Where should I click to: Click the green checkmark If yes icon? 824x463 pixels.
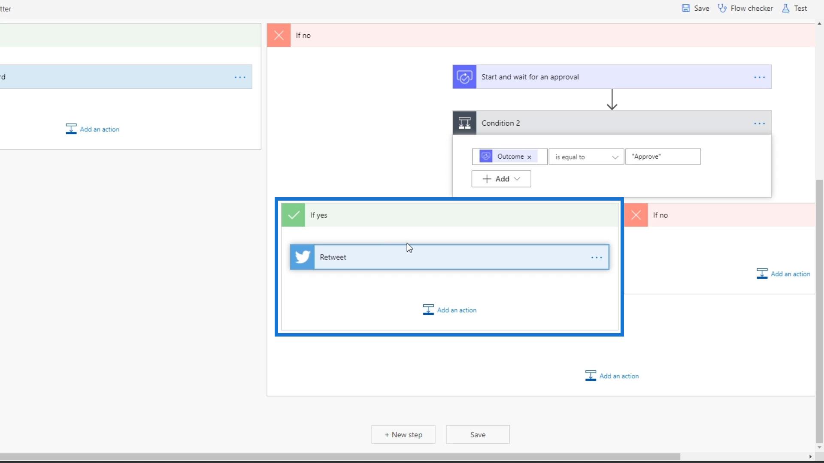(x=293, y=215)
